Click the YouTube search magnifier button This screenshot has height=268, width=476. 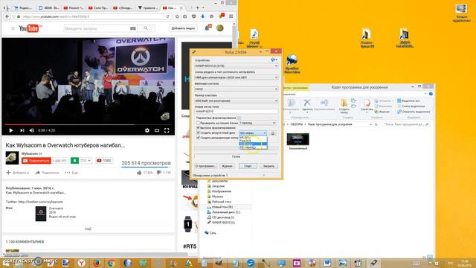(x=146, y=28)
